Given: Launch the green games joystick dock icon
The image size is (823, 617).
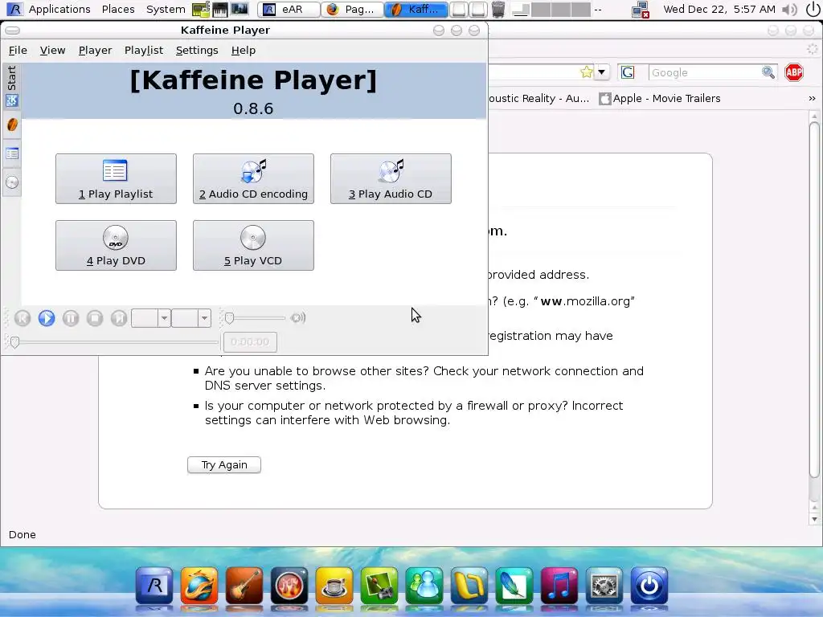Looking at the screenshot, I should [379, 586].
